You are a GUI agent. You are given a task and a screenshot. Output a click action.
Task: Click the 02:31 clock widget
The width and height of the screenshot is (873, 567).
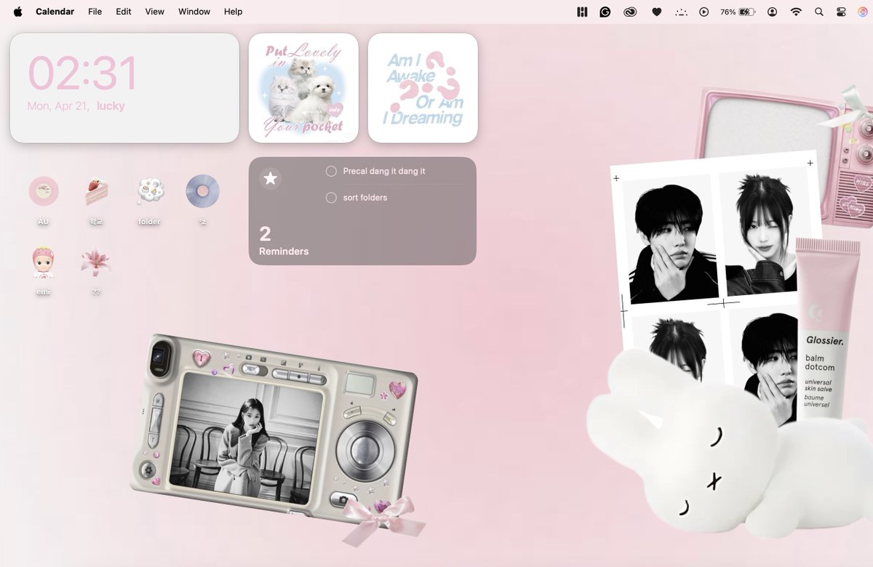coord(124,88)
